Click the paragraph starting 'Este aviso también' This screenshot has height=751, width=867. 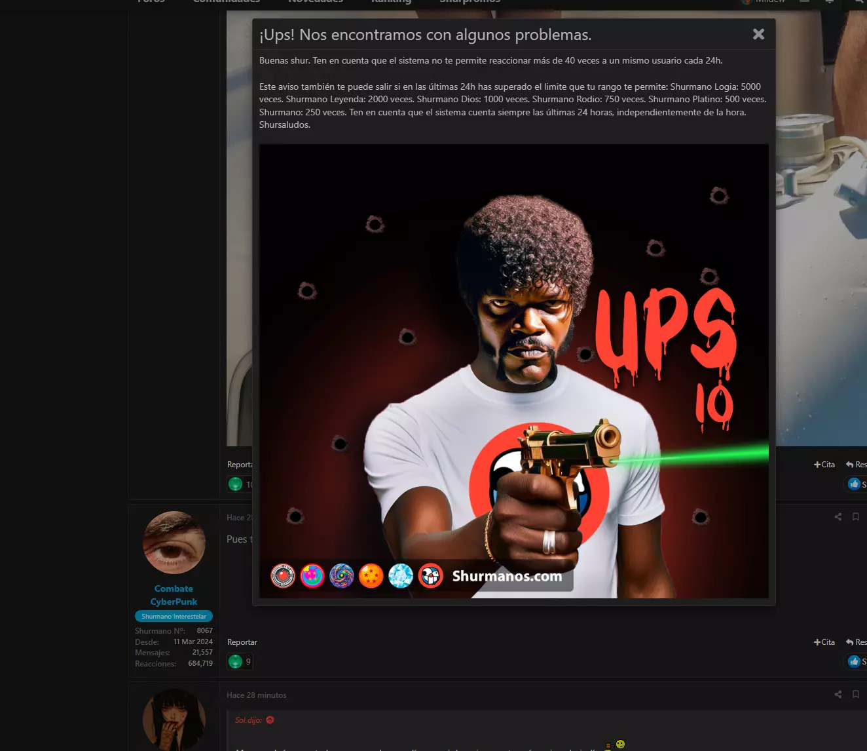click(x=513, y=106)
